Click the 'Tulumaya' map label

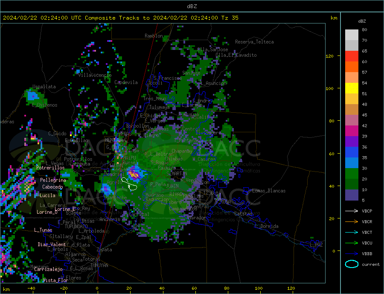click(x=160, y=107)
